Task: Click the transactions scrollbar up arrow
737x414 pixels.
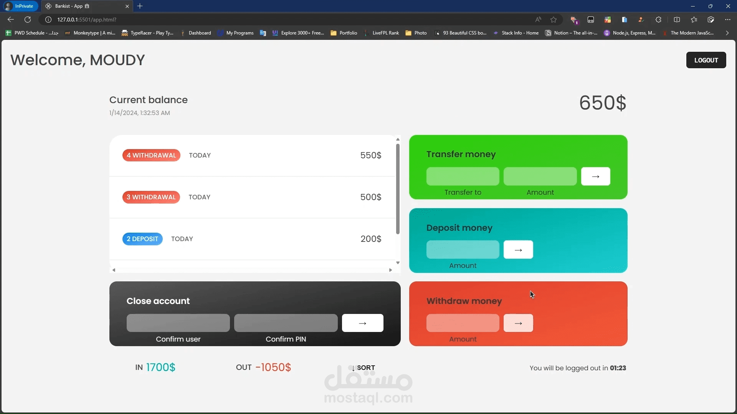Action: click(x=398, y=139)
